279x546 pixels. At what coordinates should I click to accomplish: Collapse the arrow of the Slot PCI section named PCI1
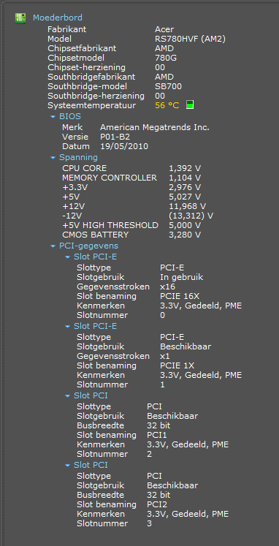(67, 396)
